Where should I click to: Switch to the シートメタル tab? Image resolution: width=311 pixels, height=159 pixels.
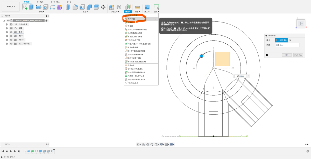55,2
